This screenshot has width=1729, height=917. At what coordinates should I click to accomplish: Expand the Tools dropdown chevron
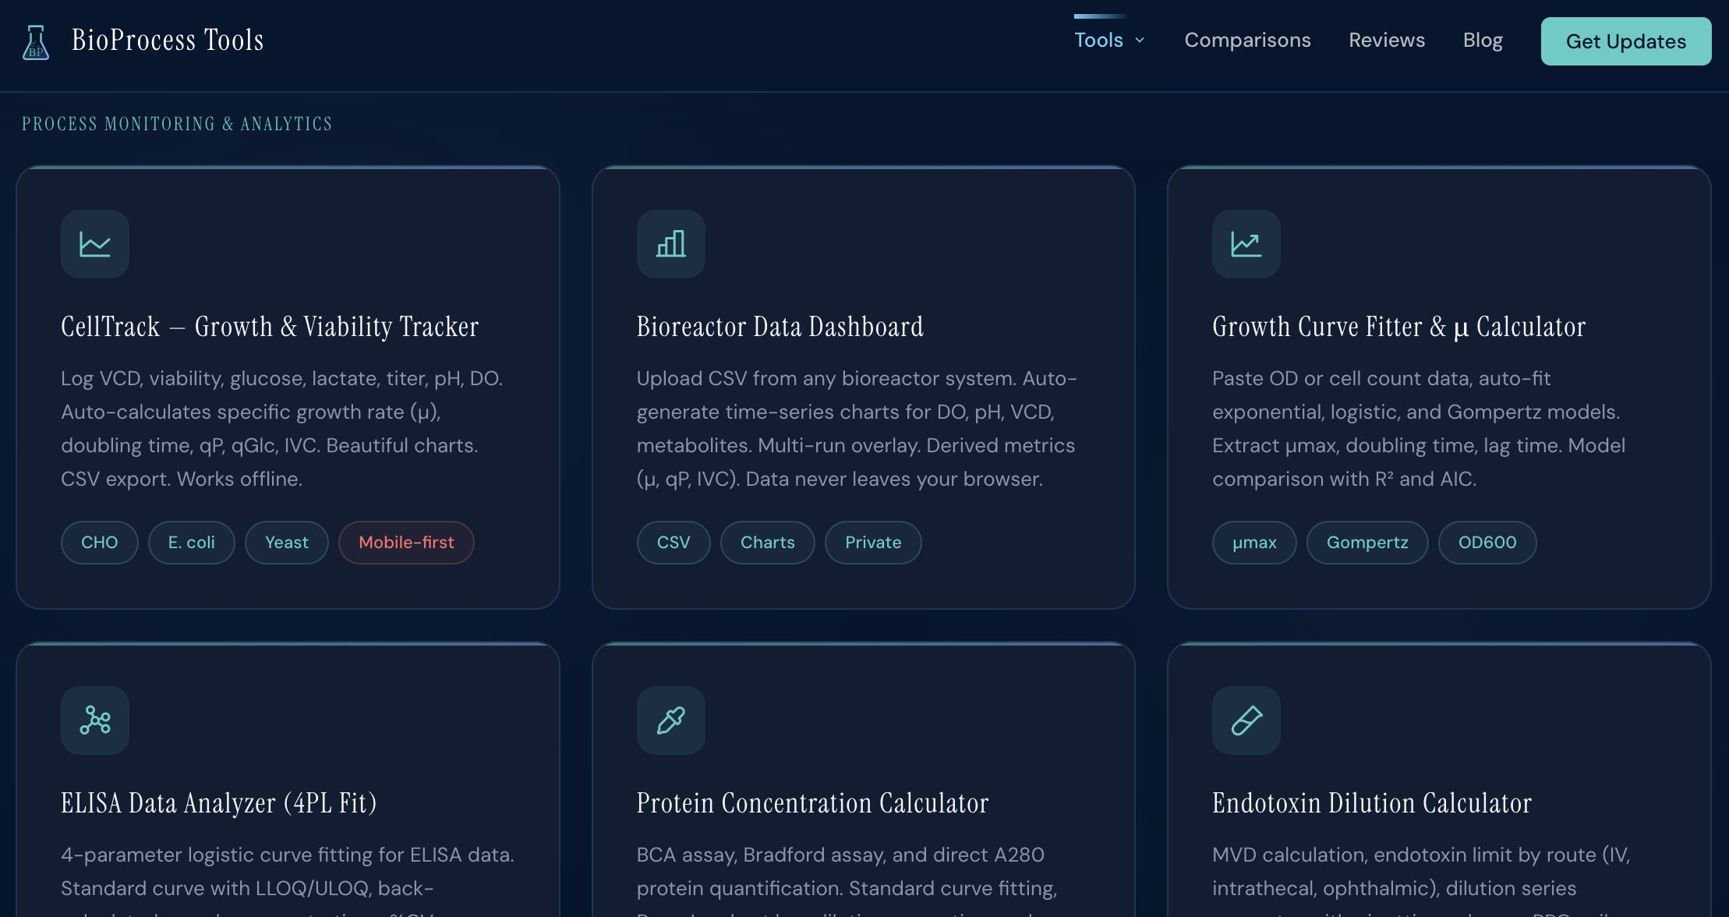point(1140,40)
